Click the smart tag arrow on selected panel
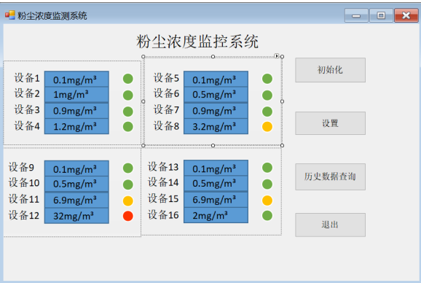Image resolution: width=421 pixels, height=283 pixels. (277, 56)
